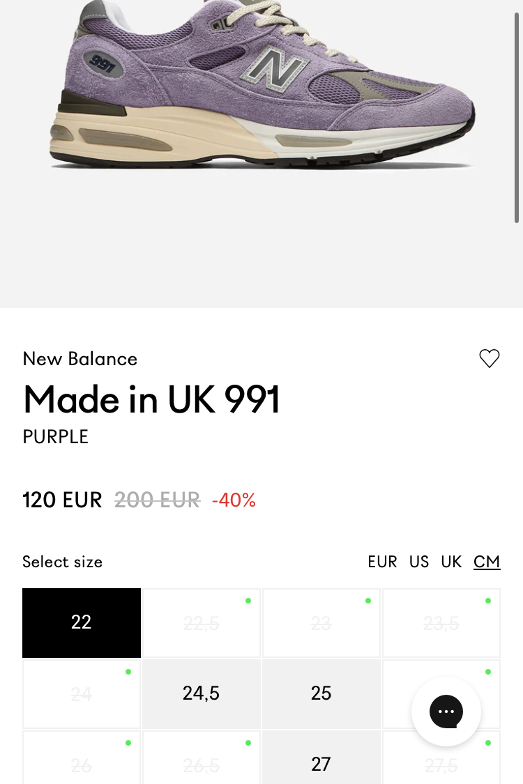Image resolution: width=523 pixels, height=784 pixels.
Task: Click unavailable size 23
Action: (x=321, y=623)
